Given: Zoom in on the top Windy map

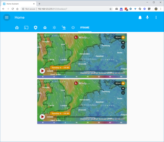Looking at the screenshot, I should pyautogui.click(x=123, y=43).
